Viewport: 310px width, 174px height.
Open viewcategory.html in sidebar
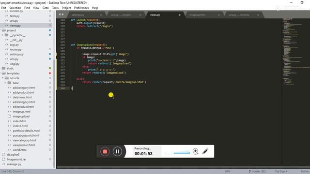(24, 140)
